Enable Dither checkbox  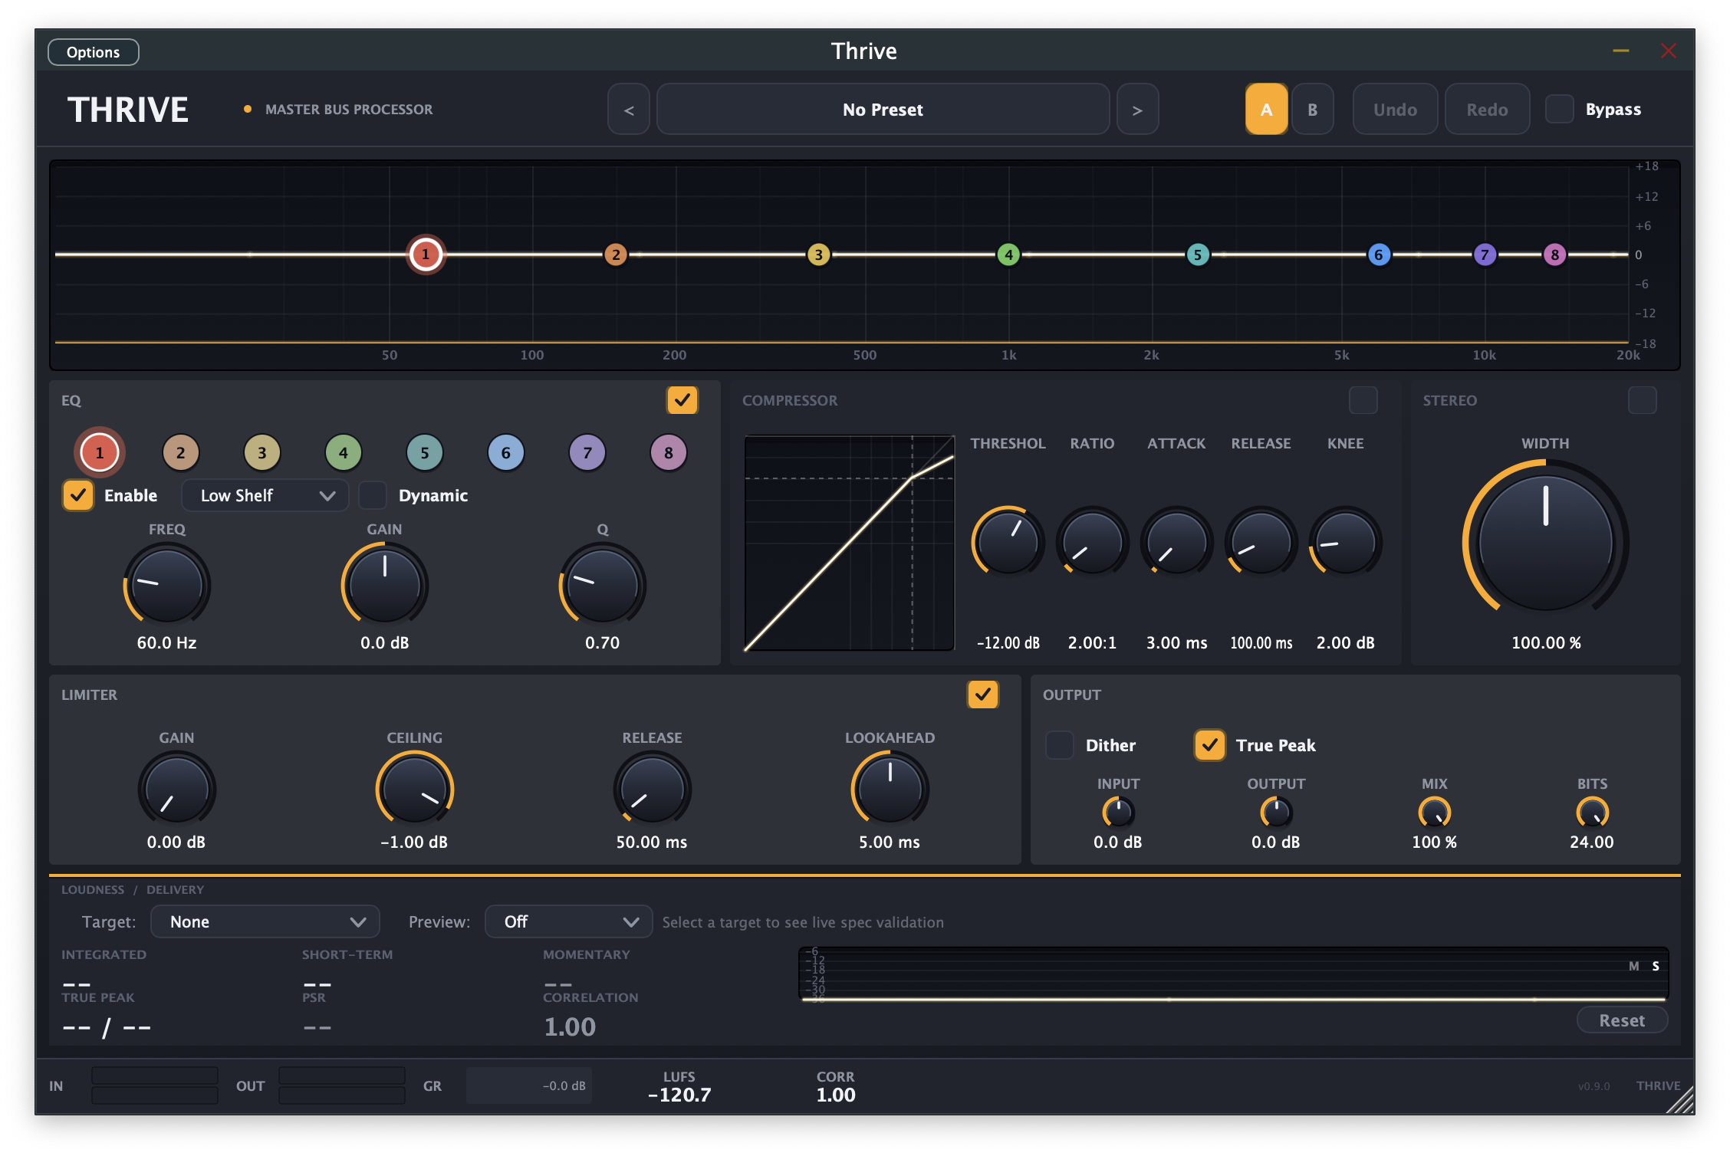1060,745
